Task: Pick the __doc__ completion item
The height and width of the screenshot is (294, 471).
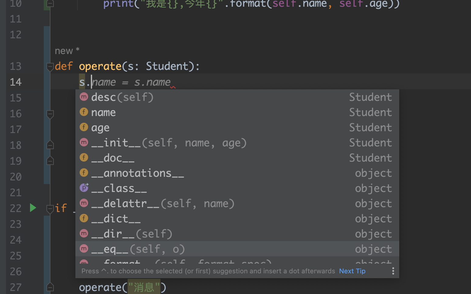Action: [x=113, y=158]
